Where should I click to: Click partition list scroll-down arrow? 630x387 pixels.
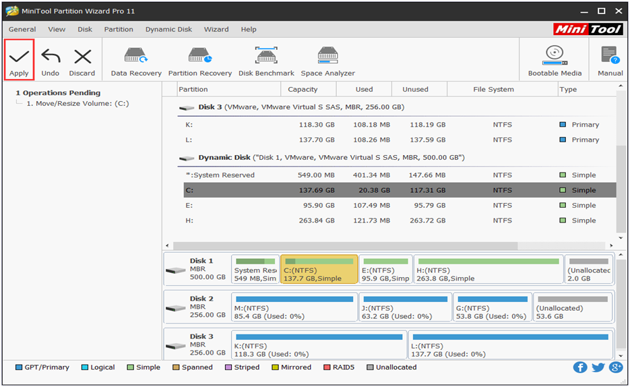(621, 237)
